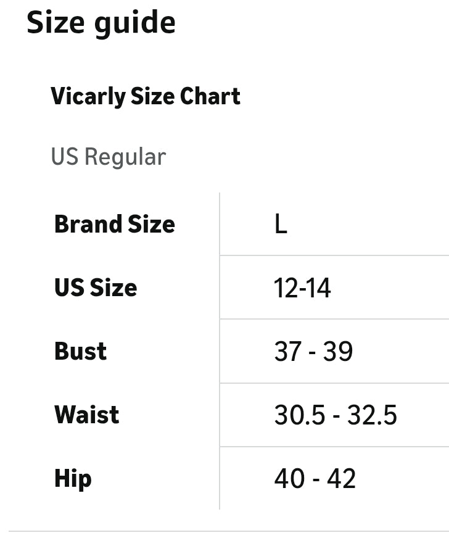
Task: Click the minimum waist value 30.5
Action: pyautogui.click(x=299, y=415)
